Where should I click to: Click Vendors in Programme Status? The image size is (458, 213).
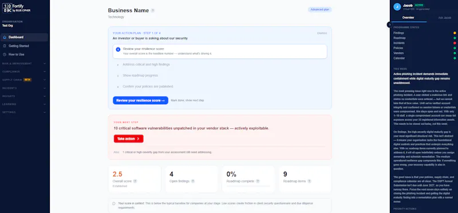point(398,53)
